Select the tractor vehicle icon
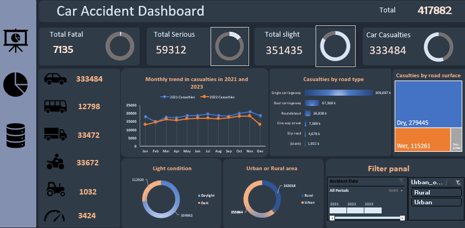 coord(55,189)
